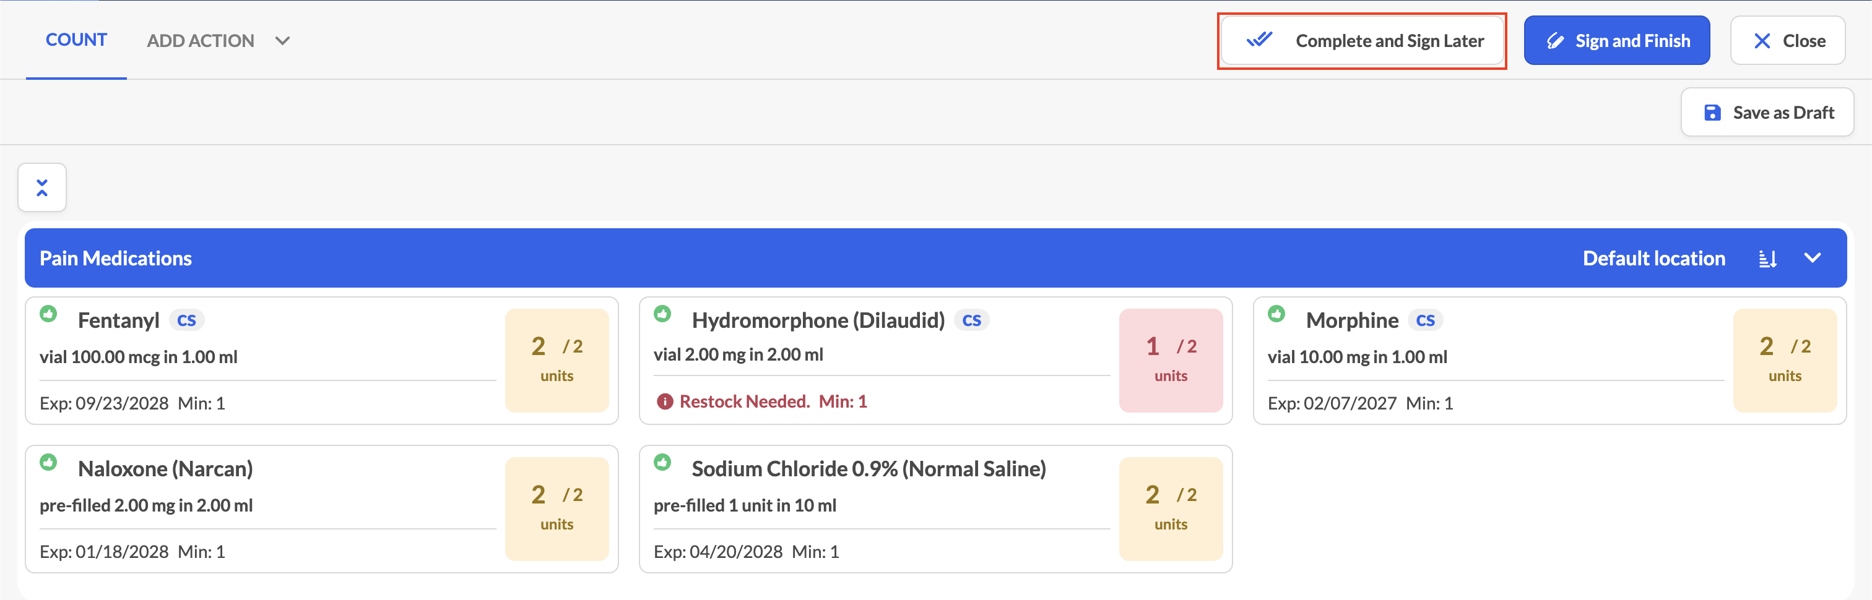Click the CS badge next to Fentanyl

[x=187, y=320]
